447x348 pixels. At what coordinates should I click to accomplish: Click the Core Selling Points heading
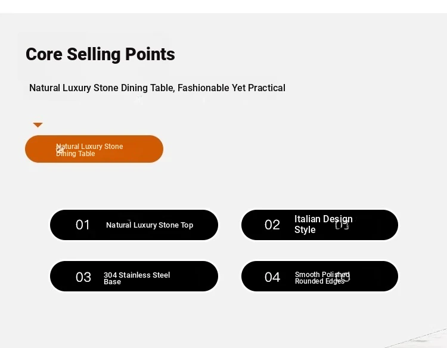coord(100,54)
